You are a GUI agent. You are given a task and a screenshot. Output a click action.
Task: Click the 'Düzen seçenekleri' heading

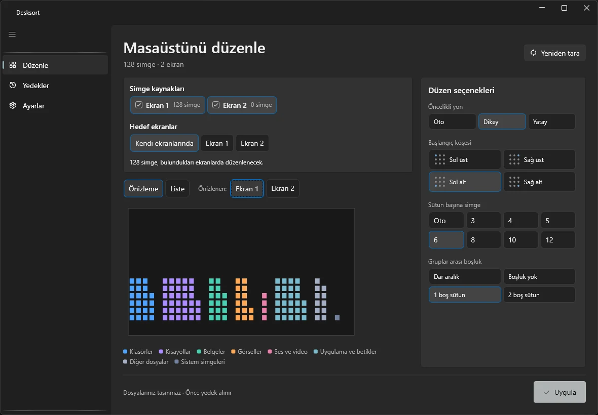point(461,90)
